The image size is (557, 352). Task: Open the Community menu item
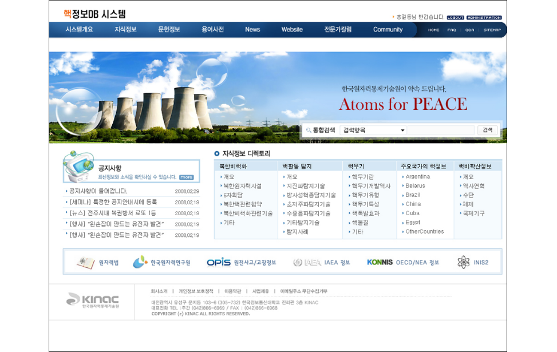tap(388, 30)
